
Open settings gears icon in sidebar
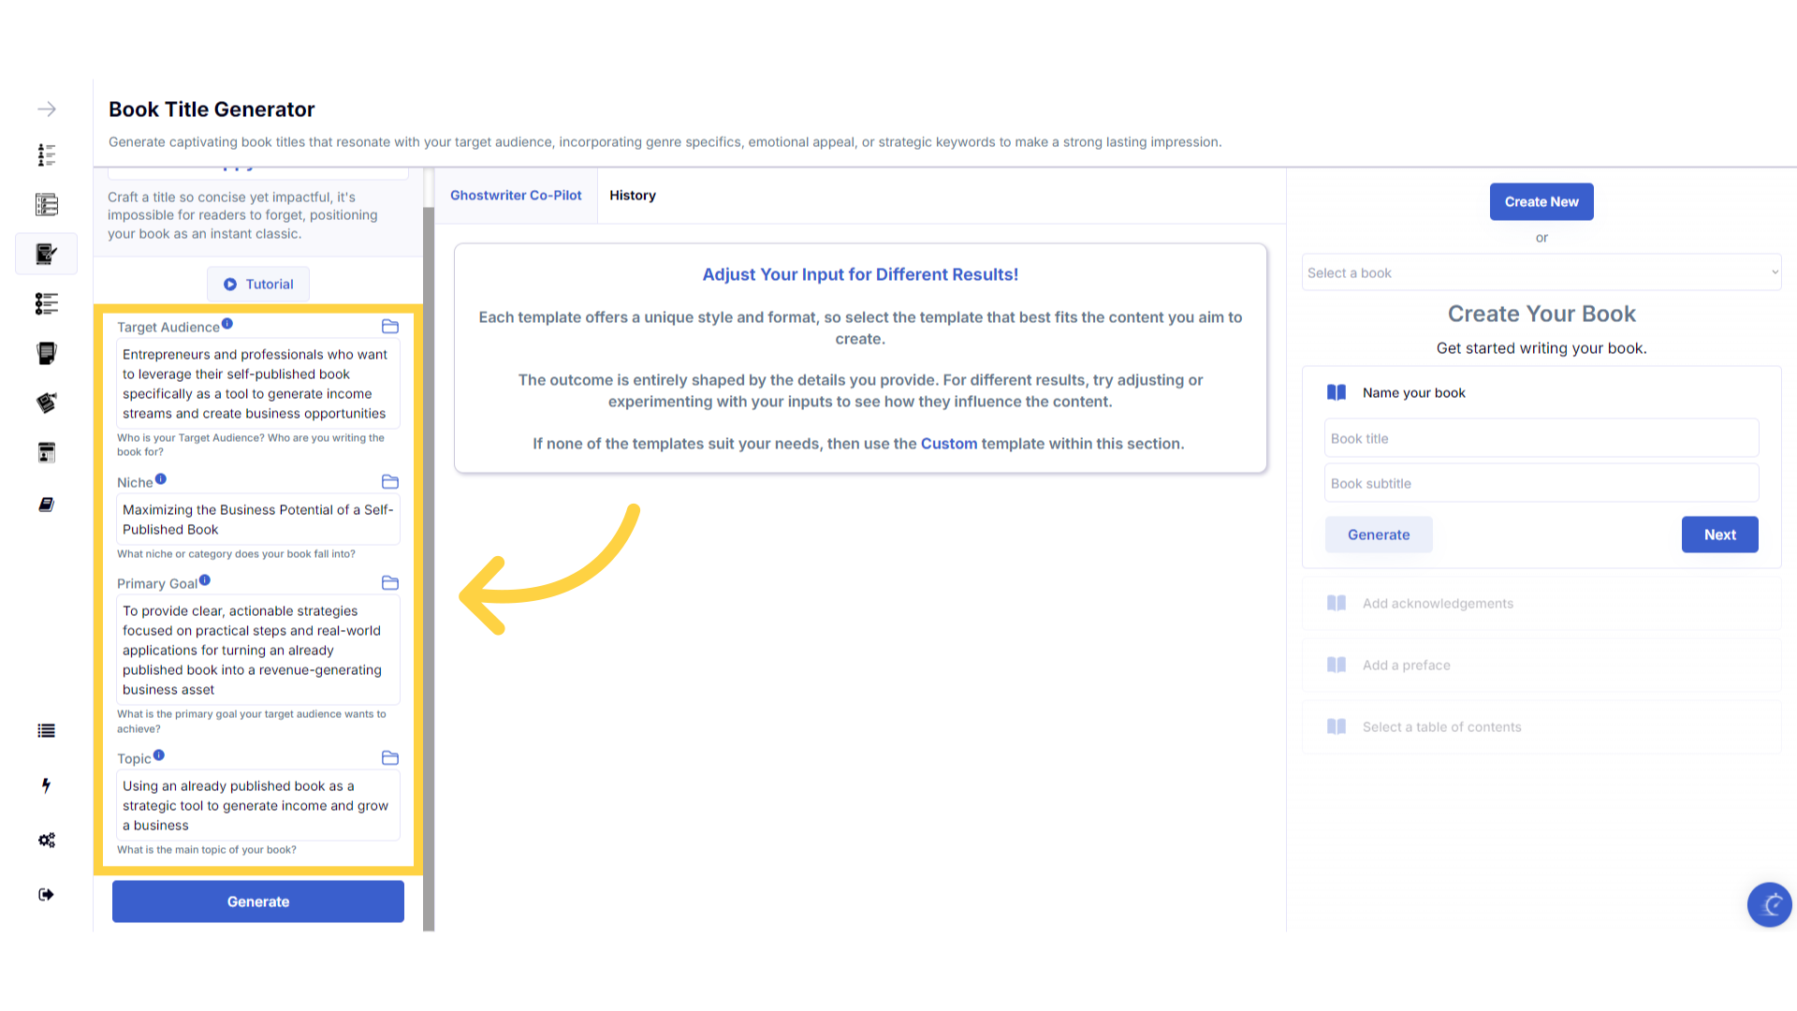tap(47, 840)
